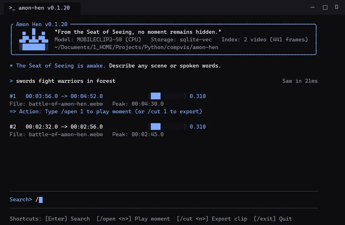Click the '[/exit] Quit' shortcut hint
This screenshot has width=345, height=225.
click(273, 219)
